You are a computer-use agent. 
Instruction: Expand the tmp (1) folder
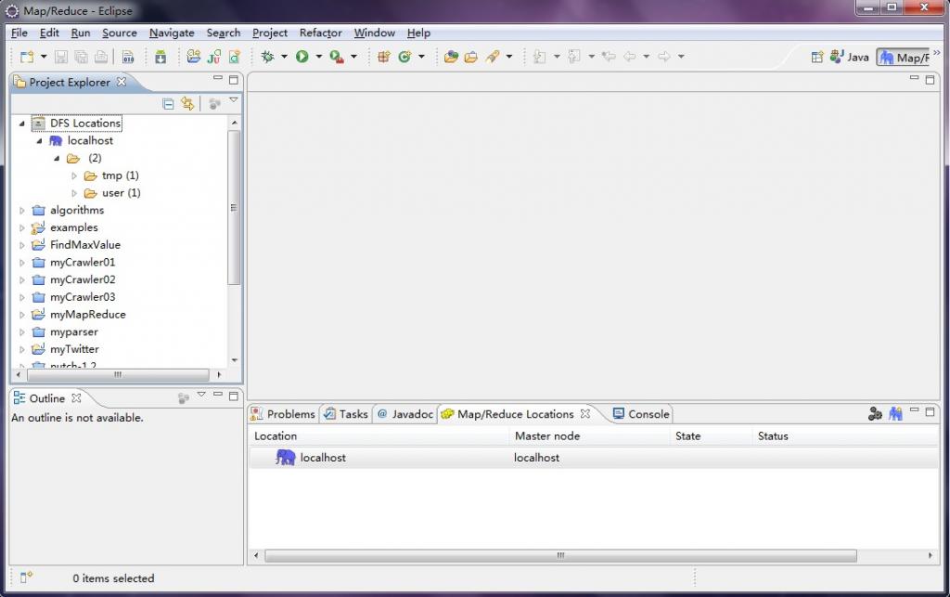[74, 175]
